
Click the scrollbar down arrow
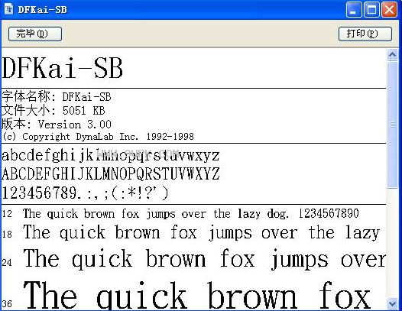pyautogui.click(x=392, y=304)
